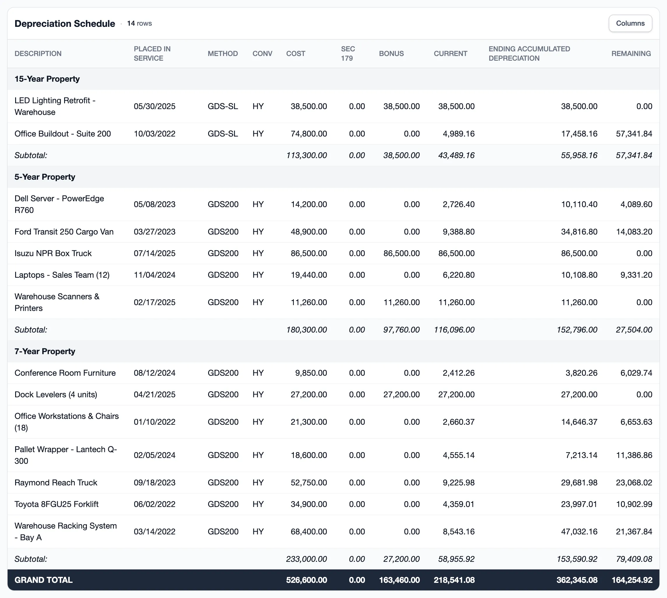Click the date 10/03/2022
This screenshot has width=667, height=598.
pos(154,134)
